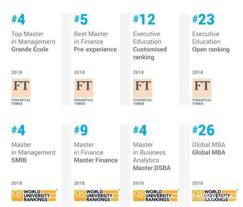Click the #9 Master in Finance rank number

click(x=81, y=130)
